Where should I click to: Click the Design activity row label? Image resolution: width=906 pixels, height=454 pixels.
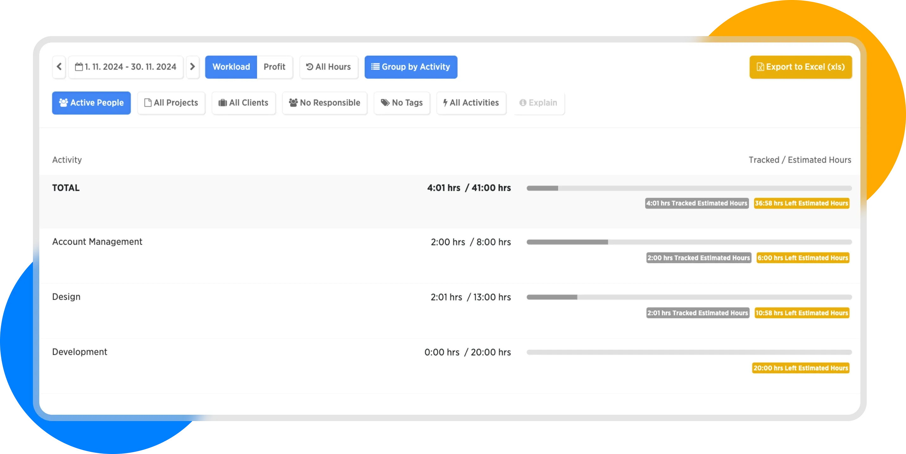(66, 297)
